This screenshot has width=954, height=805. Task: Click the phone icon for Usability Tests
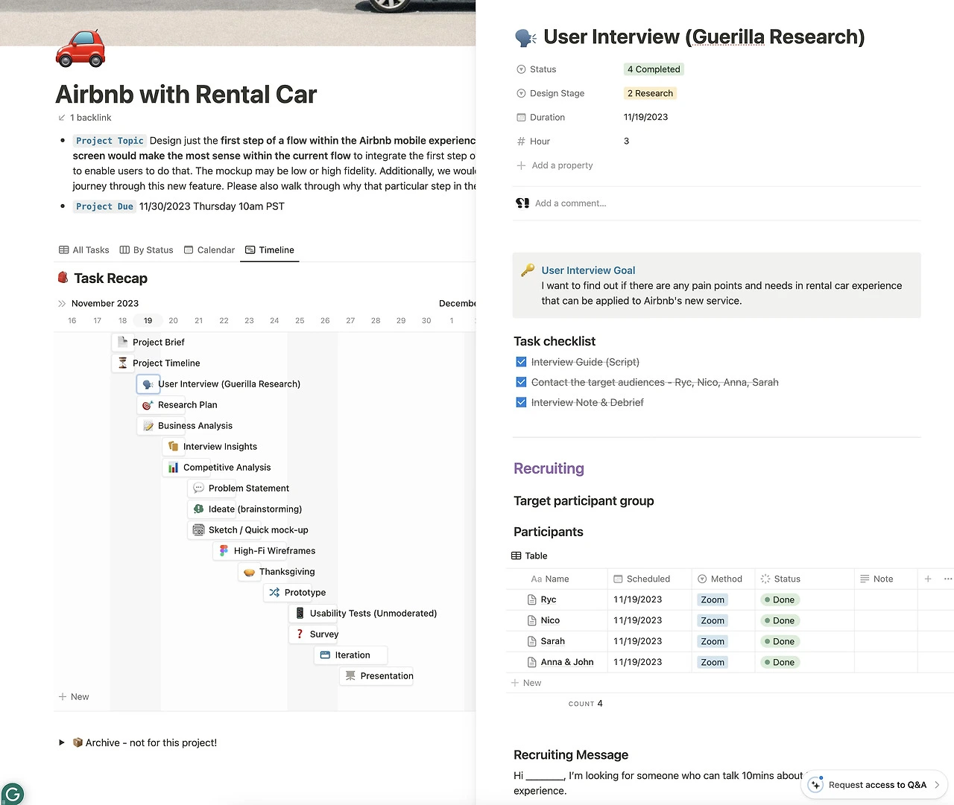[300, 614]
